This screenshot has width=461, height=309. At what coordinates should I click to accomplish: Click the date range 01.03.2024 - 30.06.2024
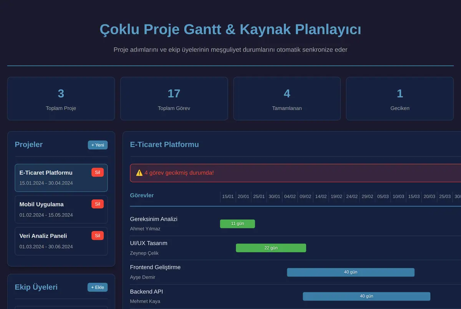pos(46,247)
